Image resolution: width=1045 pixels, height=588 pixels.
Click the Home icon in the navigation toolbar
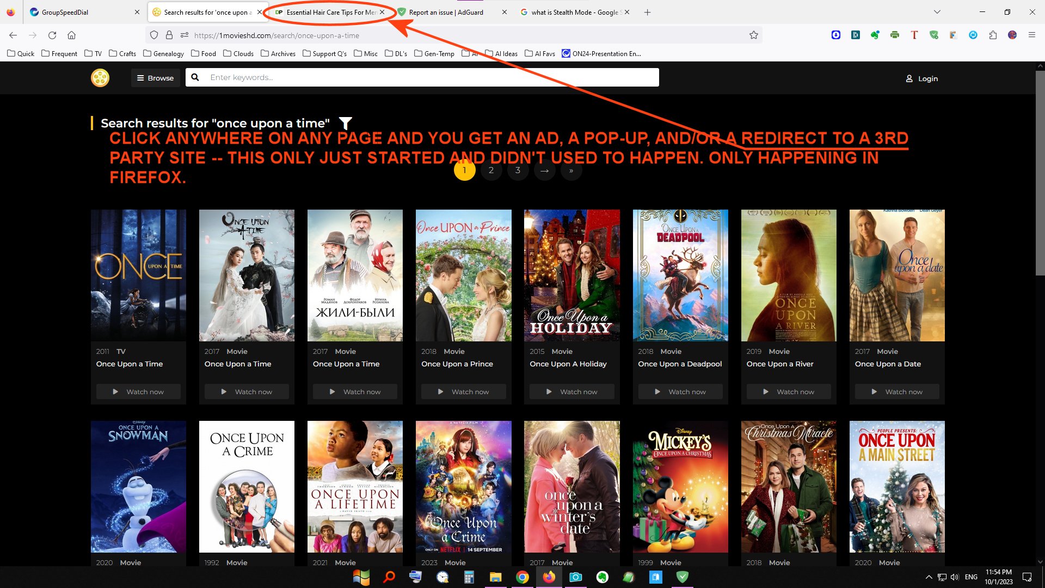[x=71, y=35]
